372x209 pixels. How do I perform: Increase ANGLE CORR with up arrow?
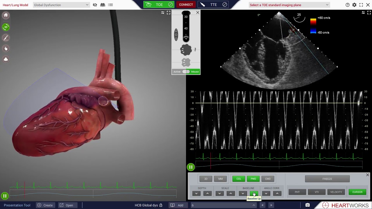277,193
